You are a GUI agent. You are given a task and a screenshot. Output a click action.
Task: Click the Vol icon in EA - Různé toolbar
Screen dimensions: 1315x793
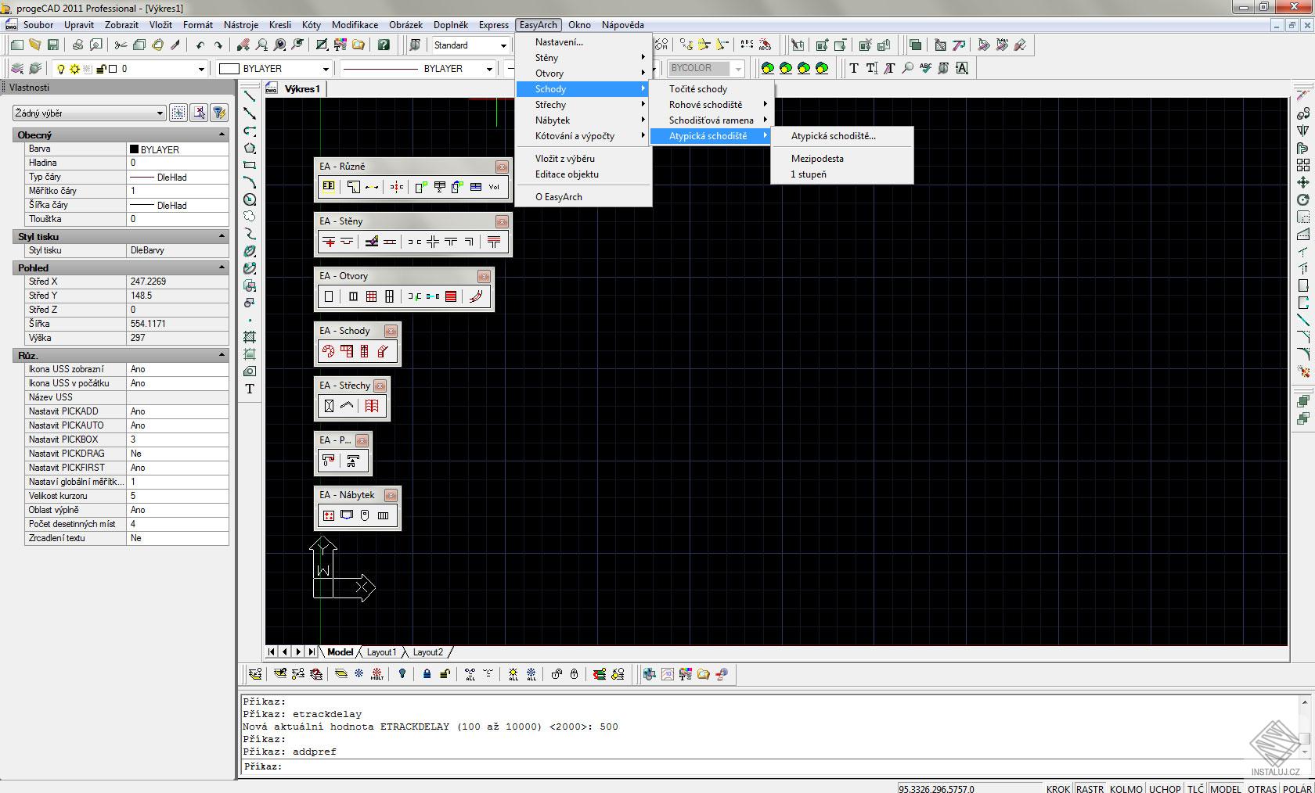(x=494, y=187)
